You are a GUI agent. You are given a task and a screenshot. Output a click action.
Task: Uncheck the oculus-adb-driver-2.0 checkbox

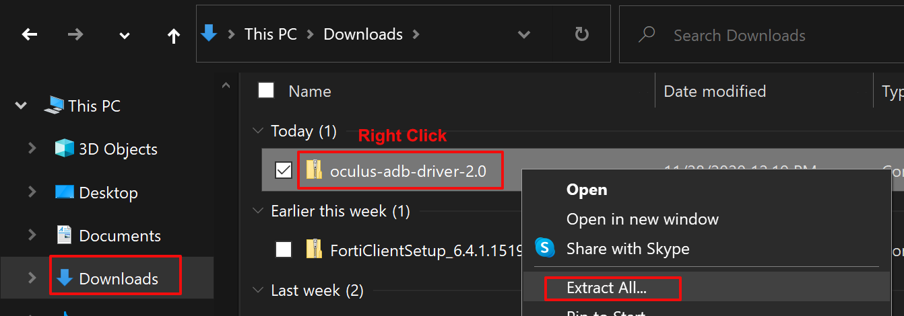click(284, 171)
